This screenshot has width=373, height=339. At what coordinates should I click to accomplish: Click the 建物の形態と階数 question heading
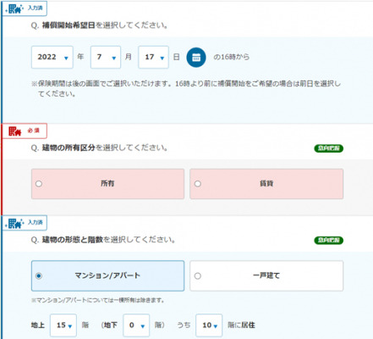point(73,240)
